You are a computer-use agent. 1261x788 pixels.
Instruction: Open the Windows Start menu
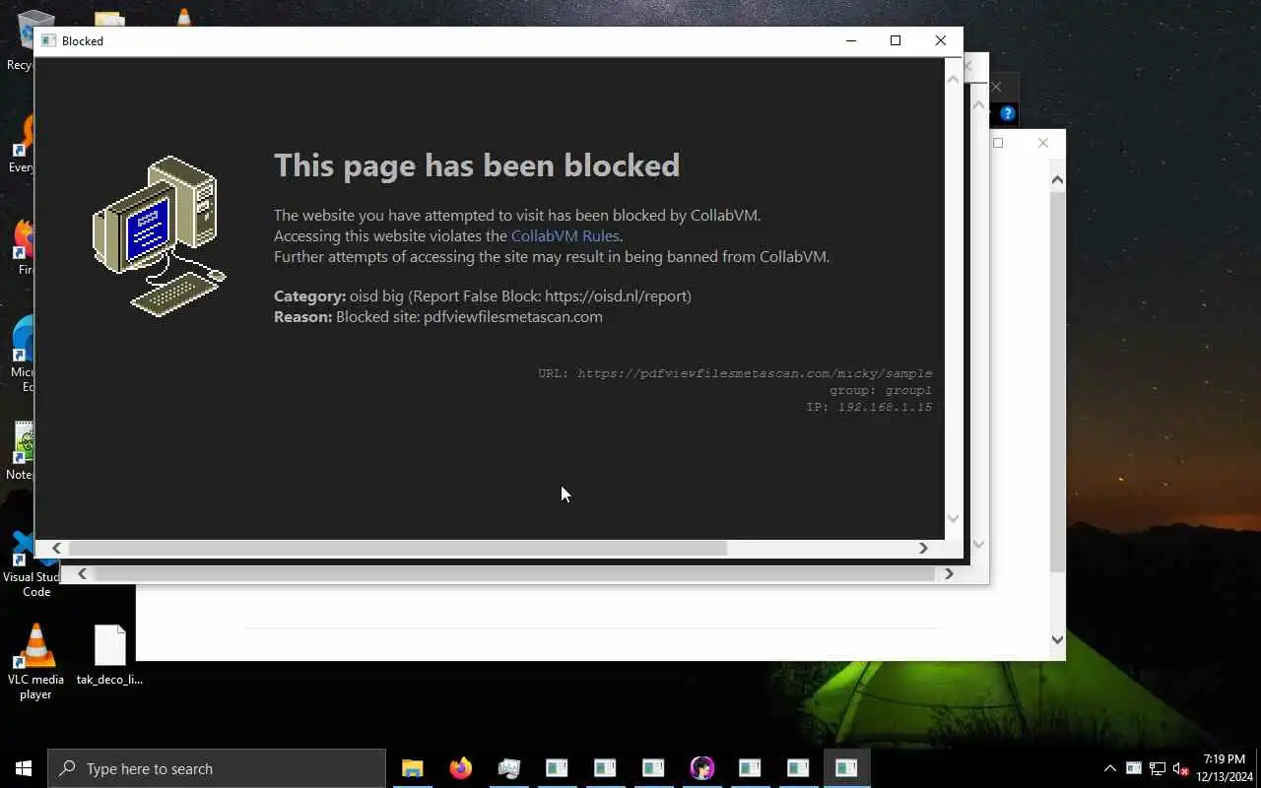click(24, 768)
